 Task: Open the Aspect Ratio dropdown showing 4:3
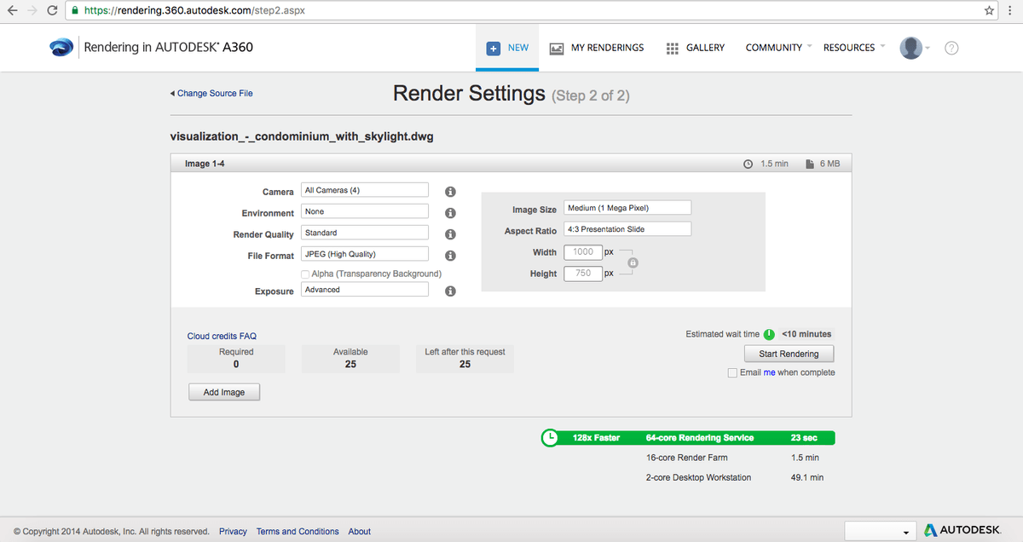(628, 229)
